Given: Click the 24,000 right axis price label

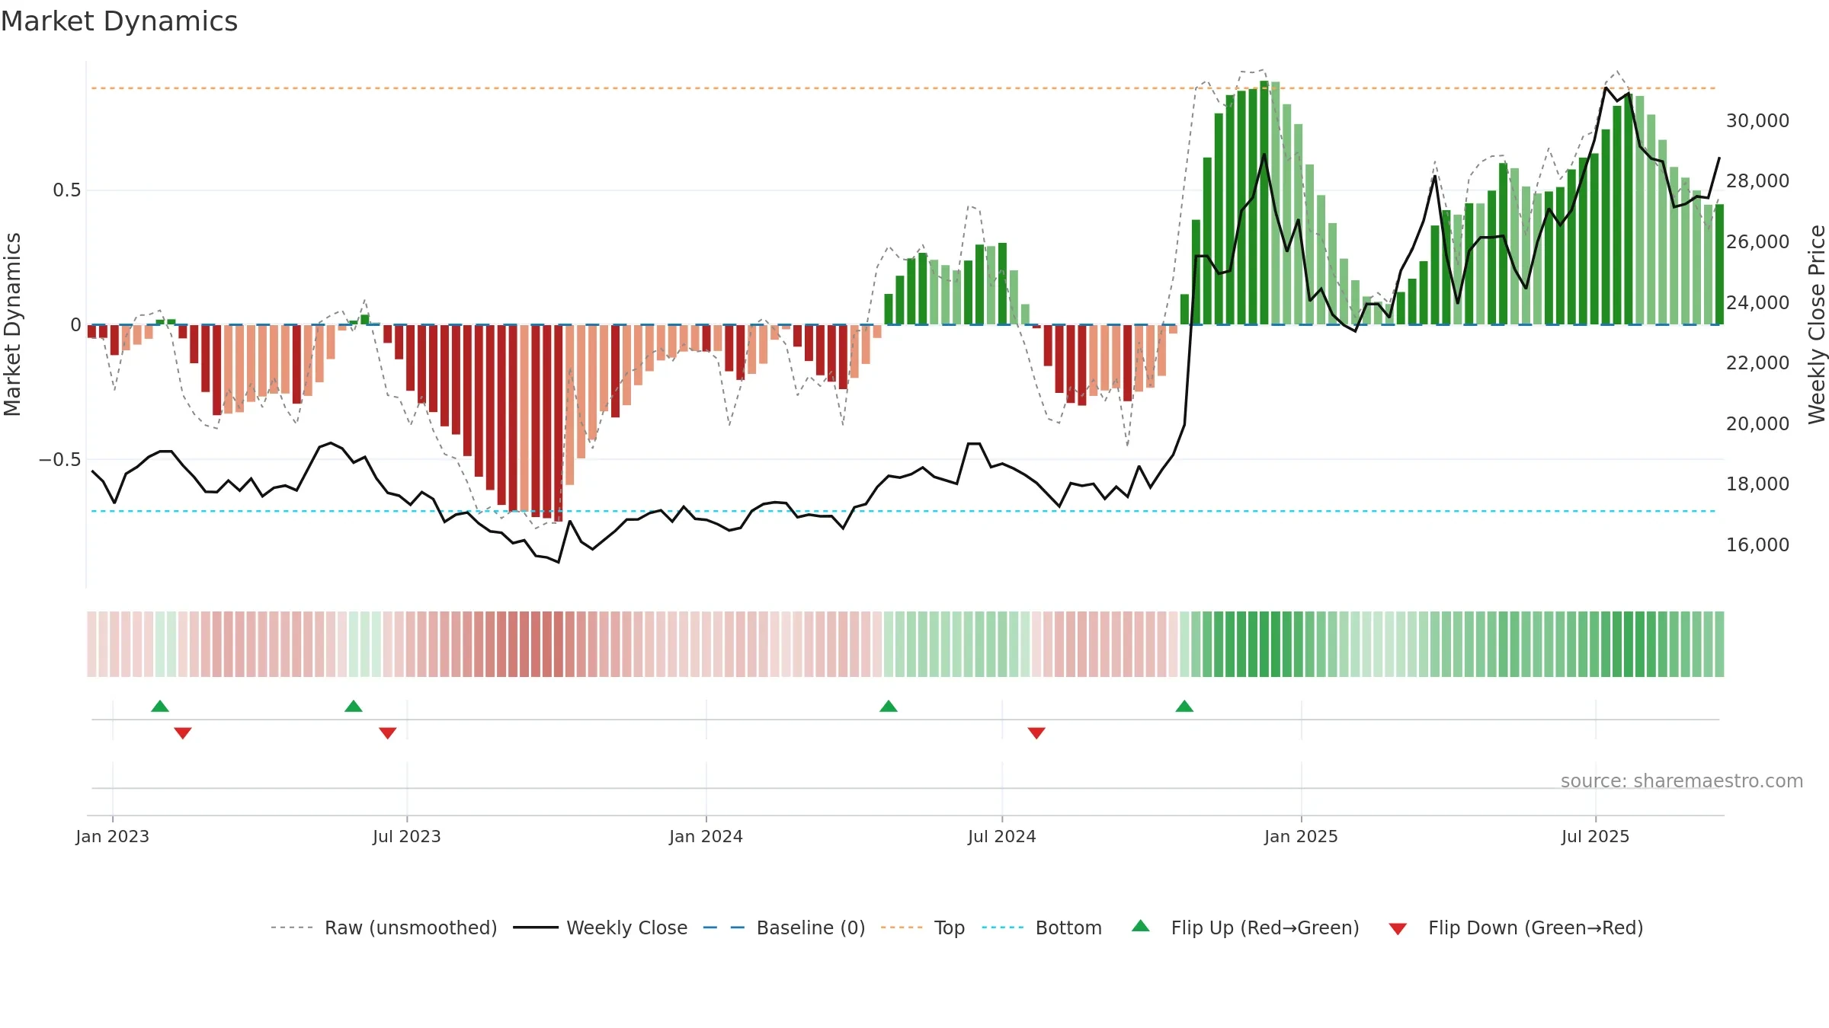Looking at the screenshot, I should tap(1758, 302).
